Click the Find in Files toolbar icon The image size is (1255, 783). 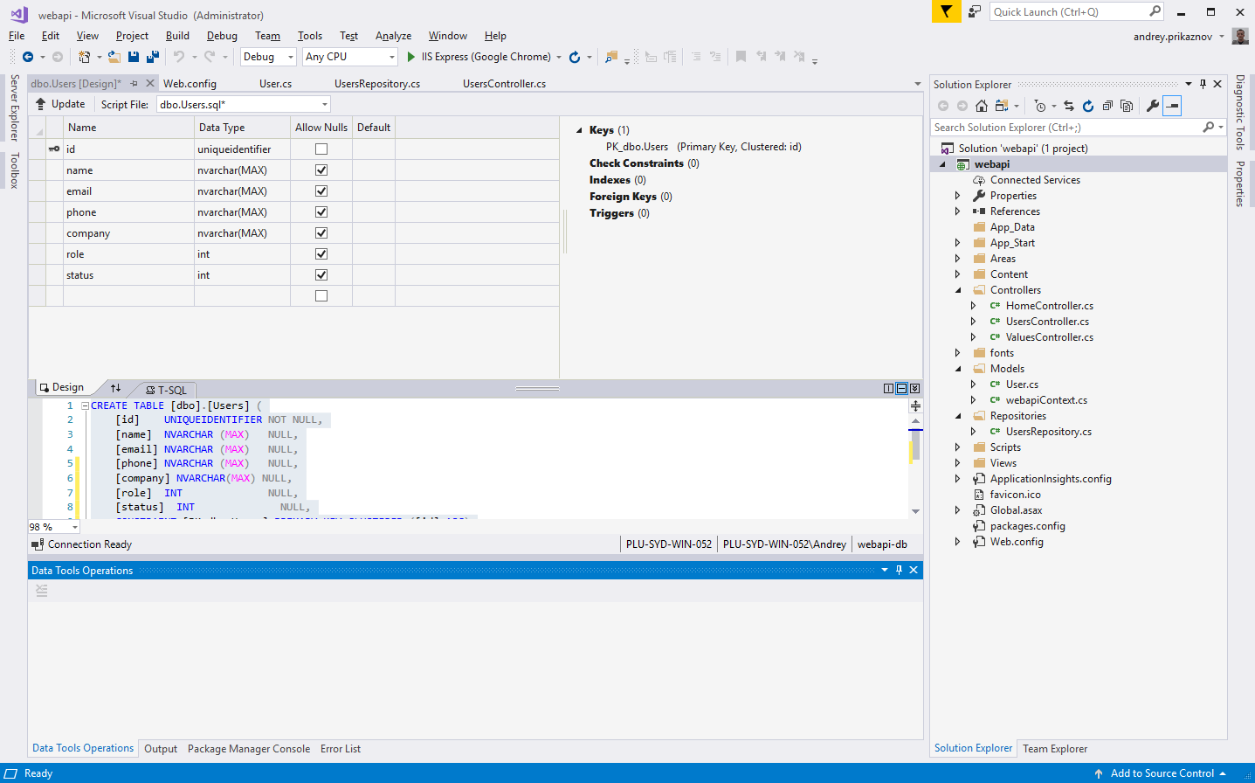coord(611,57)
